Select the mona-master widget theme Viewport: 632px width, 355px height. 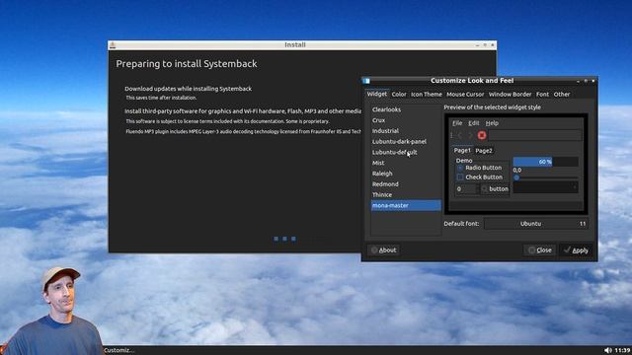[x=406, y=206]
